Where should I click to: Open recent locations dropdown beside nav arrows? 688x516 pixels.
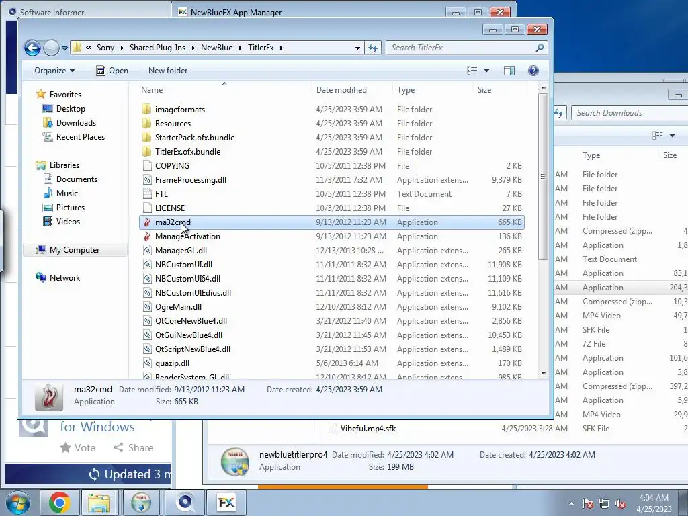pyautogui.click(x=64, y=48)
